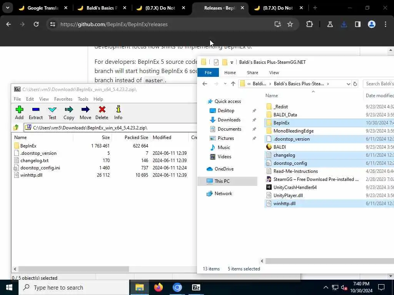This screenshot has width=394, height=295.
Task: Click the Chrome address bar URL
Action: pos(114,24)
